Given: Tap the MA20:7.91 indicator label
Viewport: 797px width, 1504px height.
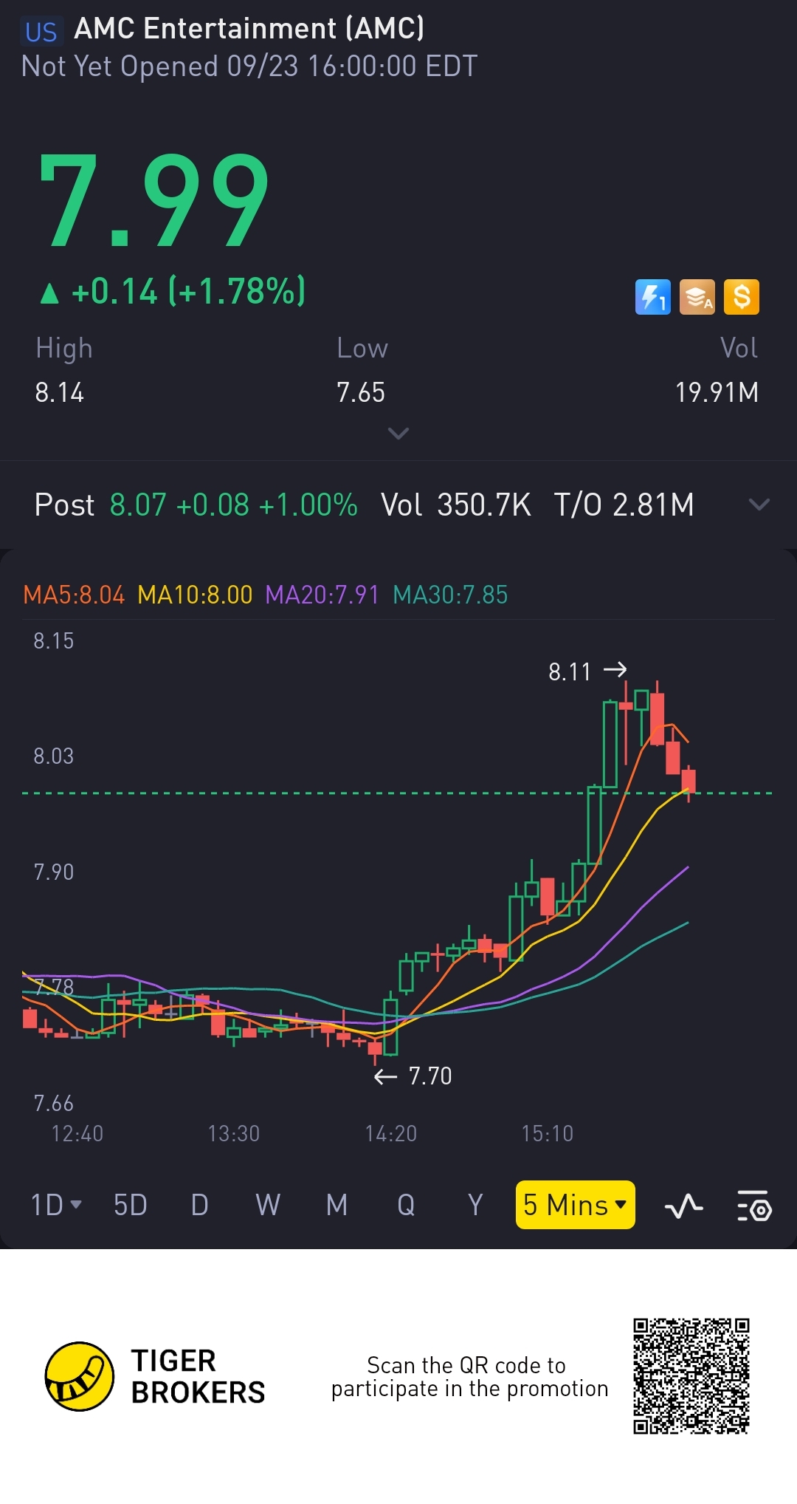Looking at the screenshot, I should tap(322, 595).
